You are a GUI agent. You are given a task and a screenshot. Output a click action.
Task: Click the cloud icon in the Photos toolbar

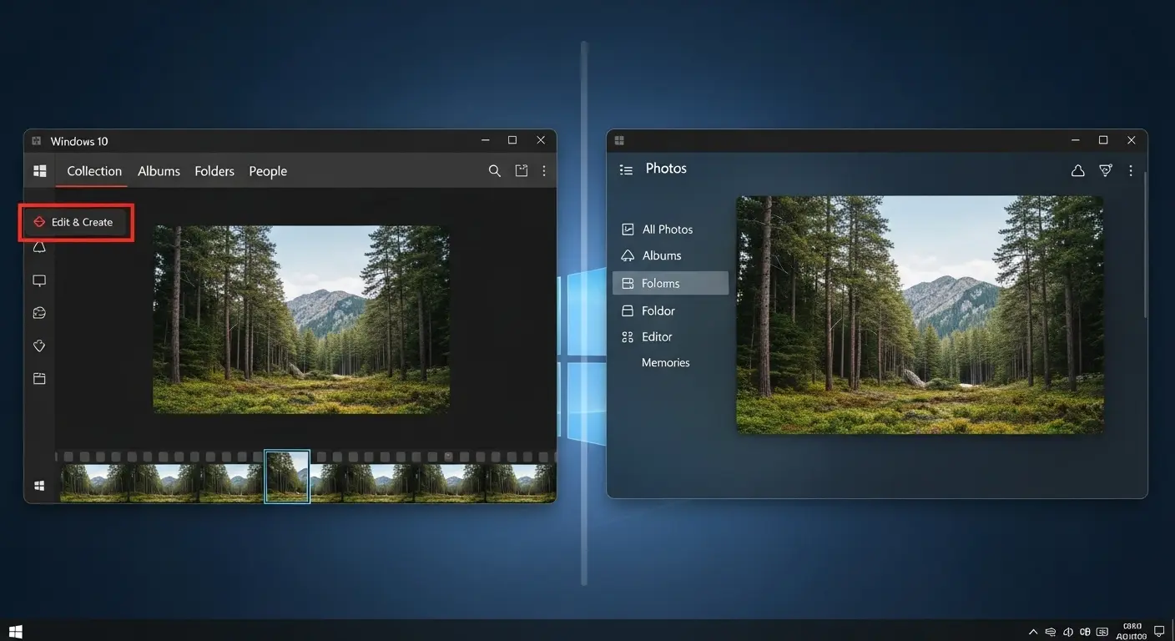1077,170
